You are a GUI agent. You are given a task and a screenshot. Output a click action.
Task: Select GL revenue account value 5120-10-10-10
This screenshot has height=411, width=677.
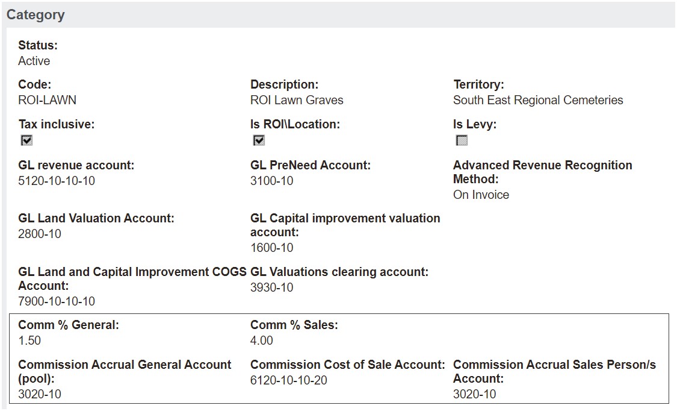click(57, 181)
